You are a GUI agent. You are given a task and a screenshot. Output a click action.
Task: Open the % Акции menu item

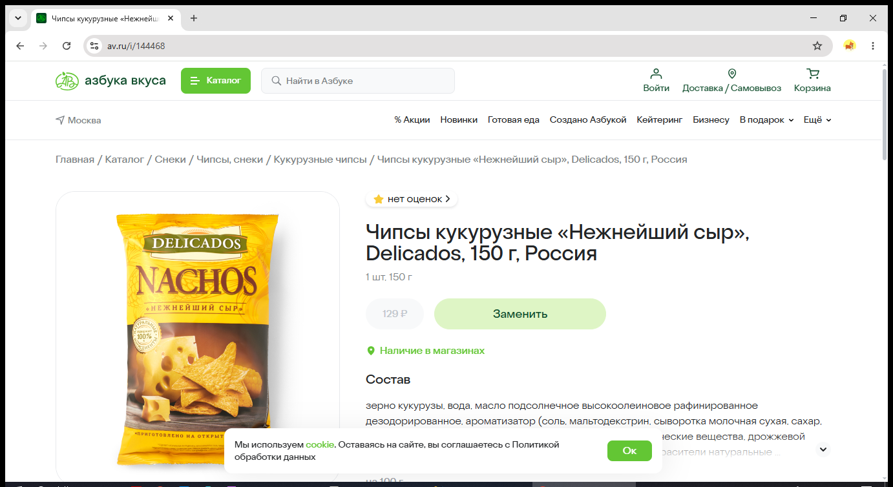tap(412, 120)
